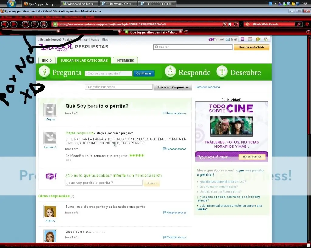Open the Archivo menu in Firefox
This screenshot has height=248, width=311.
point(7,17)
